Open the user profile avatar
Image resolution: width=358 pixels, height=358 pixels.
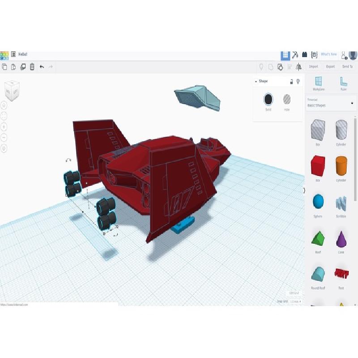click(353, 55)
